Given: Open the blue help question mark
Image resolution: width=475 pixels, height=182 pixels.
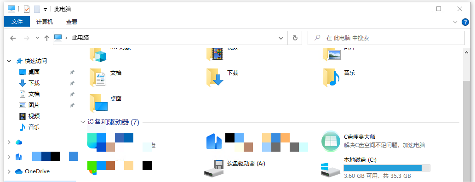Looking at the screenshot, I should (465, 22).
